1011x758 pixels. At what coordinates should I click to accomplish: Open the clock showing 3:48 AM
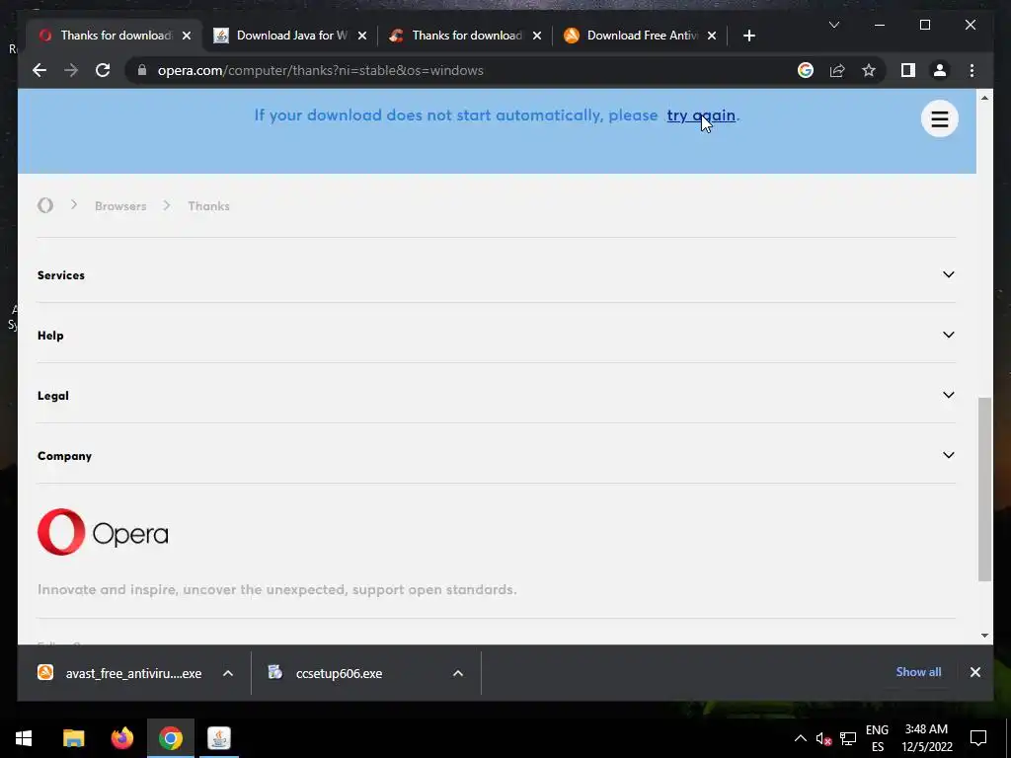coord(926,738)
